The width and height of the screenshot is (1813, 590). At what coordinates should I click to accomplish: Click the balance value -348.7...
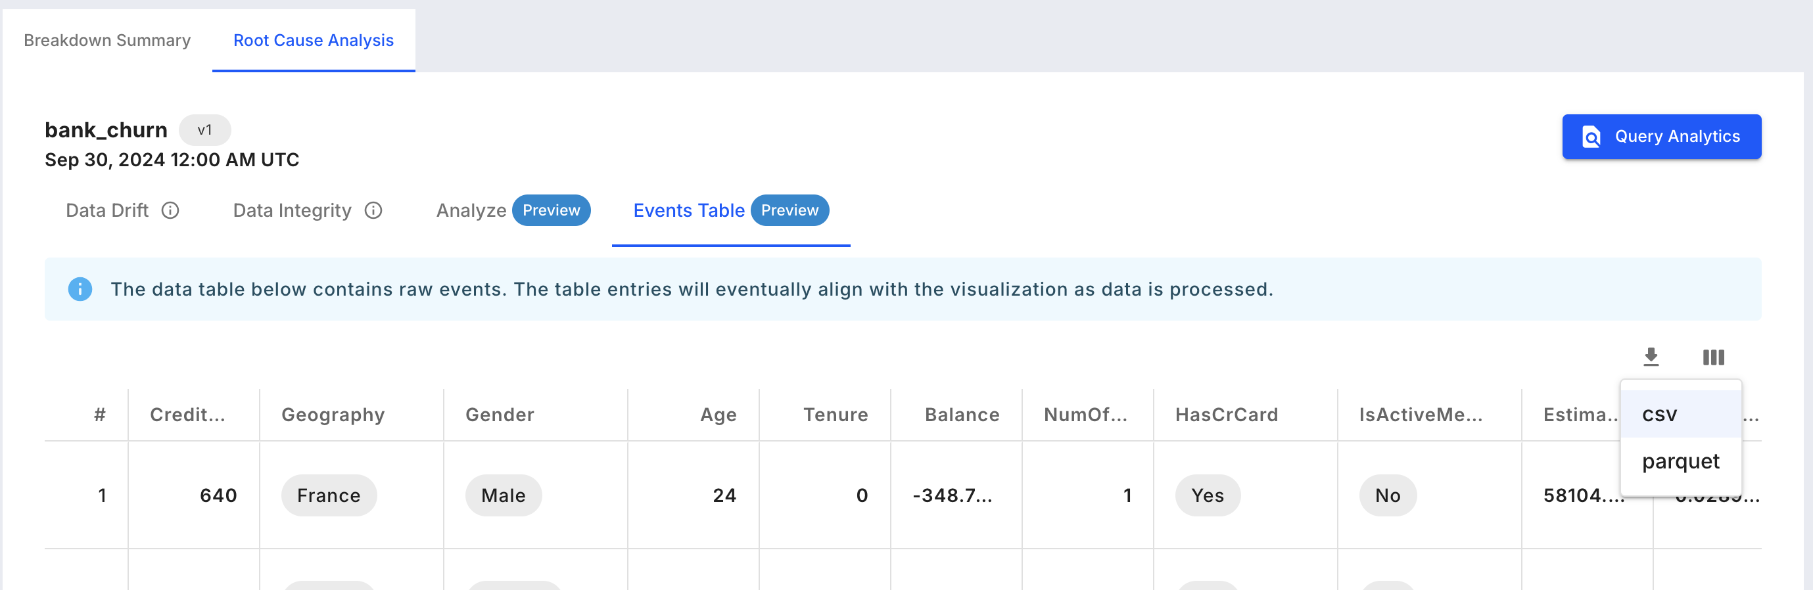tap(953, 496)
